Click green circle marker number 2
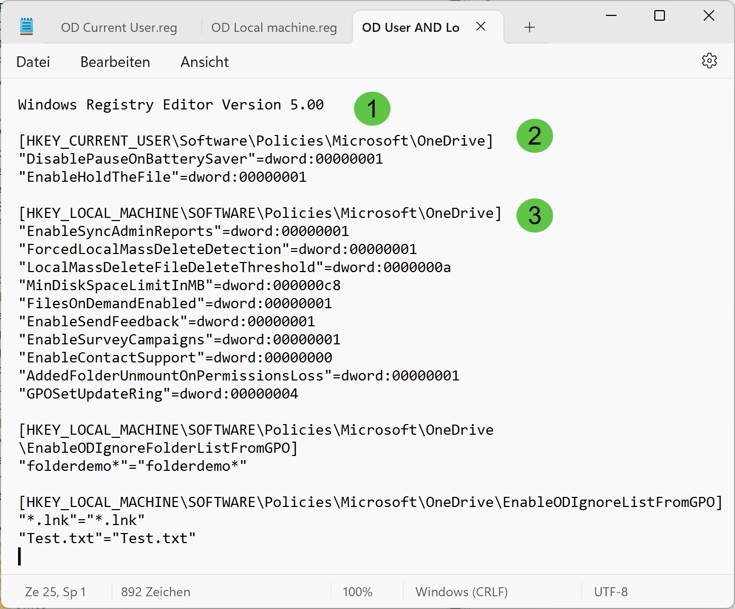Image resolution: width=735 pixels, height=609 pixels. coord(534,136)
